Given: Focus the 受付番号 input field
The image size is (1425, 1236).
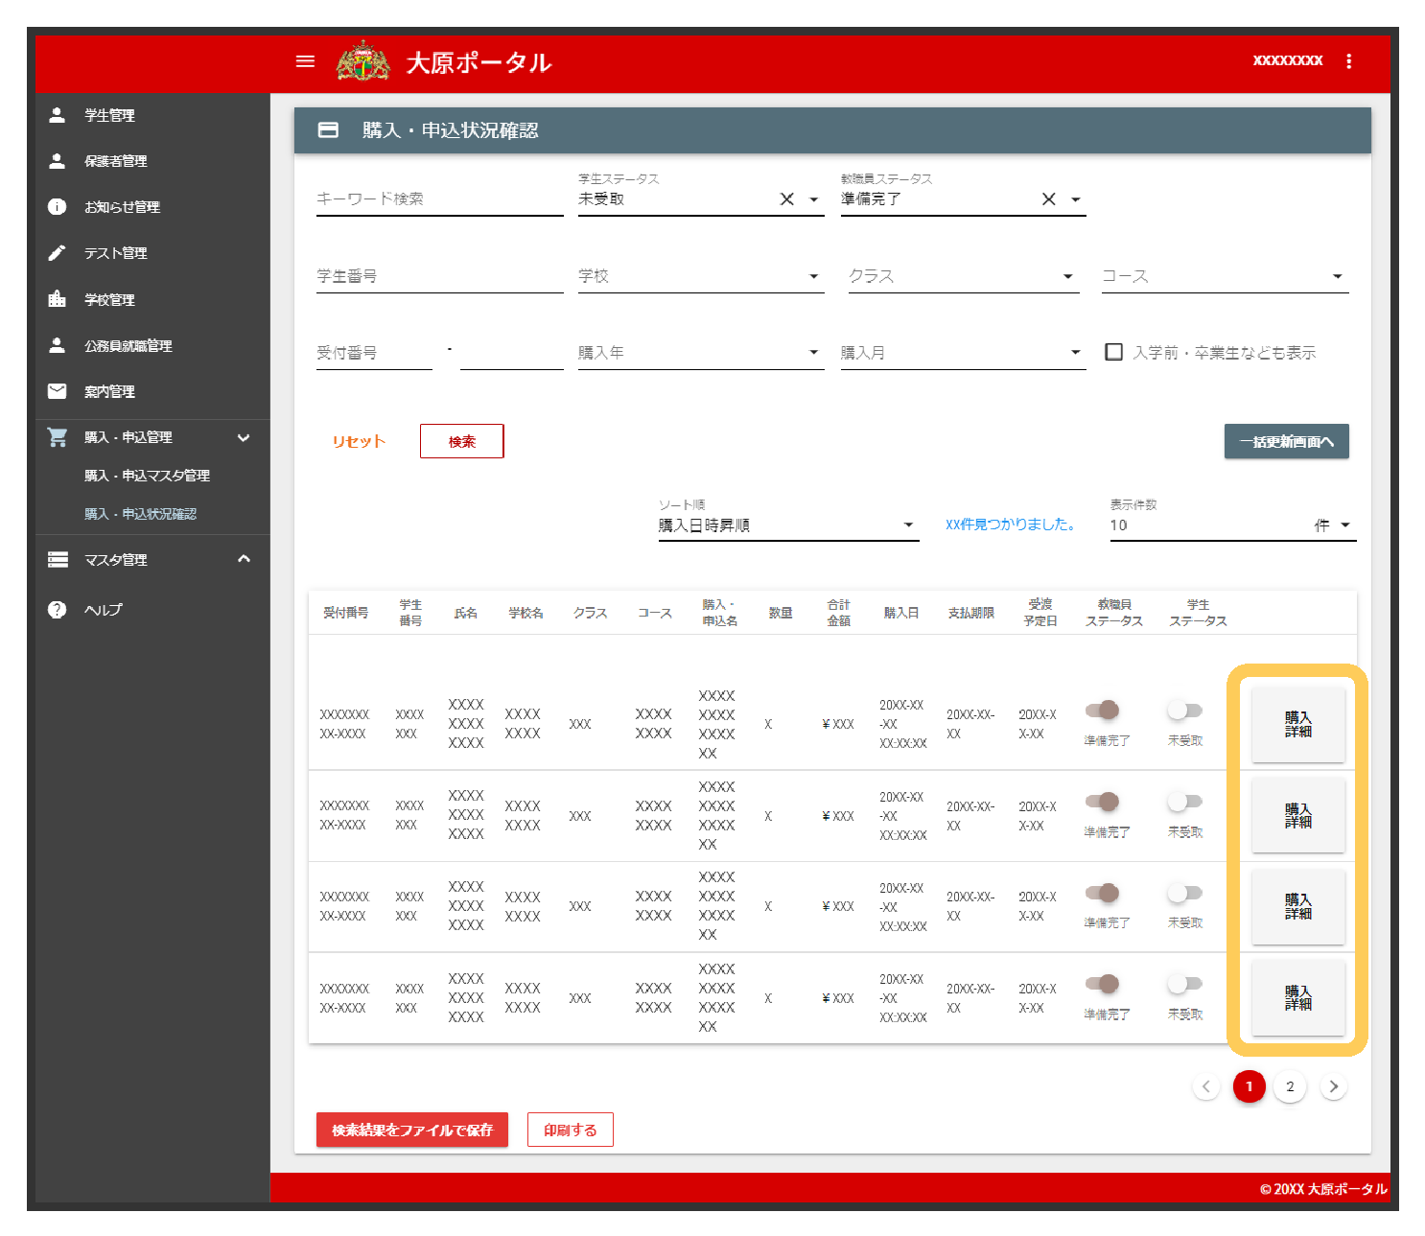Looking at the screenshot, I should tap(374, 353).
